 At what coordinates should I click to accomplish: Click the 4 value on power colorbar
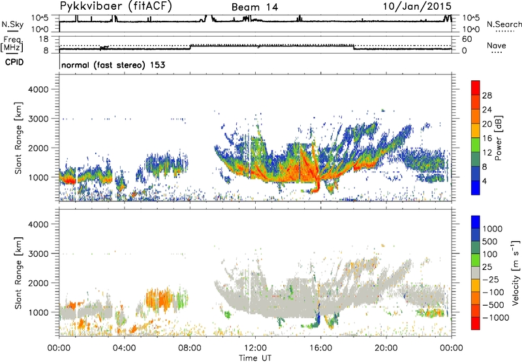(485, 181)
